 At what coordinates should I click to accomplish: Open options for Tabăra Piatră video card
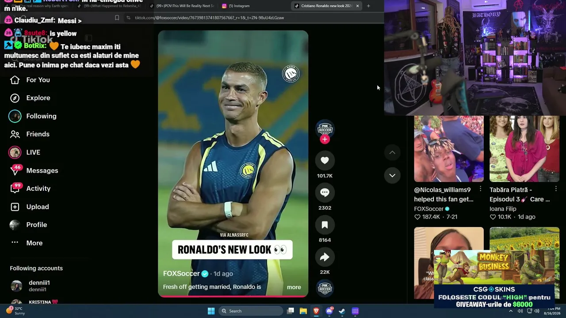556,189
